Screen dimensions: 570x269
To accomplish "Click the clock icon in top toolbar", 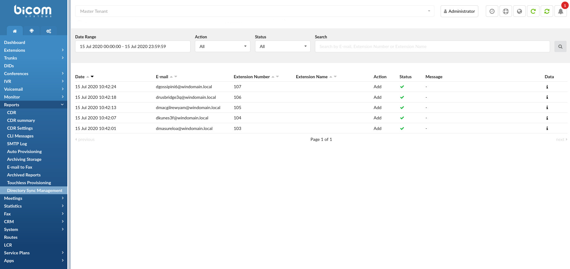I will [492, 11].
